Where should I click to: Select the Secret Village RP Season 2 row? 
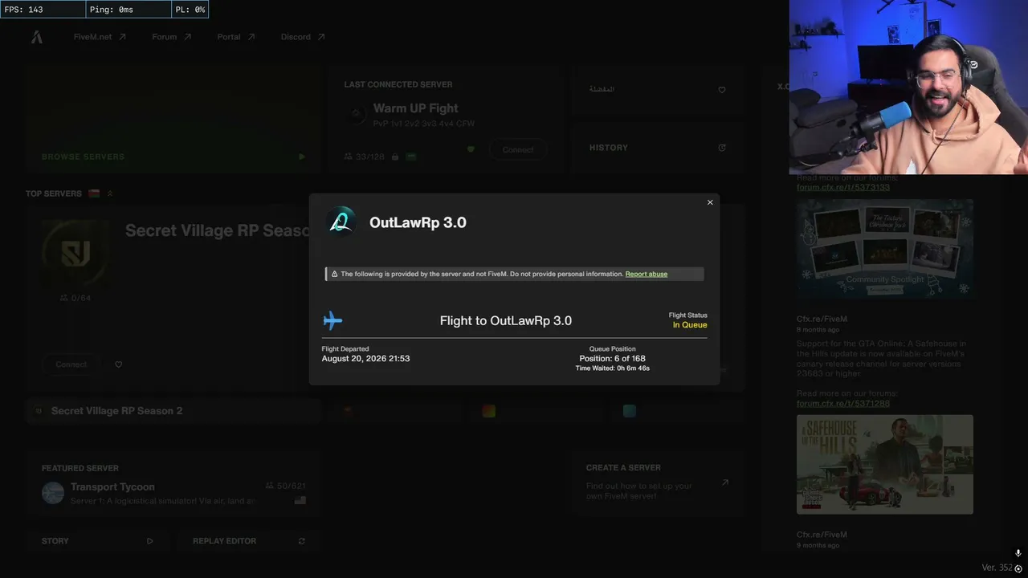pos(173,411)
